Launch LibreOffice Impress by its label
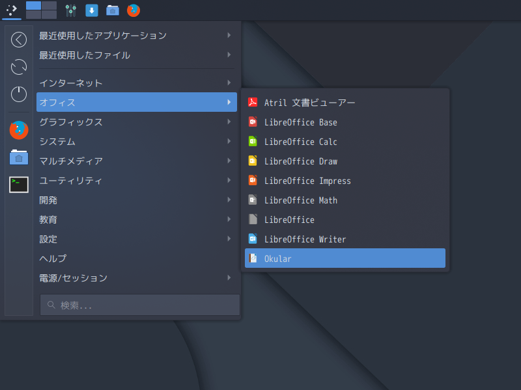 click(x=307, y=181)
